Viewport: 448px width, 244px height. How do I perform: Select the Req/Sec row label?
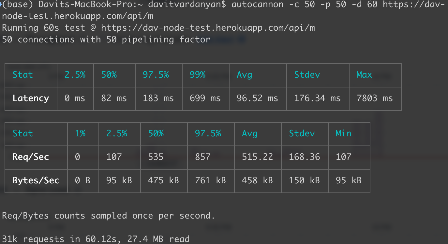31,157
